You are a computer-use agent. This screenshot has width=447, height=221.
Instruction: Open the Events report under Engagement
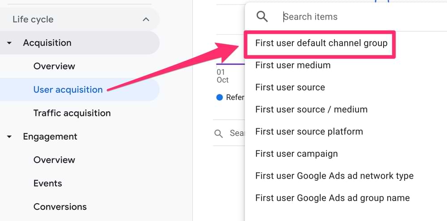click(x=48, y=183)
